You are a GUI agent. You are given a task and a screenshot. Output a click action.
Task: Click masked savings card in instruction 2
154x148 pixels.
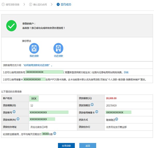coord(34,79)
